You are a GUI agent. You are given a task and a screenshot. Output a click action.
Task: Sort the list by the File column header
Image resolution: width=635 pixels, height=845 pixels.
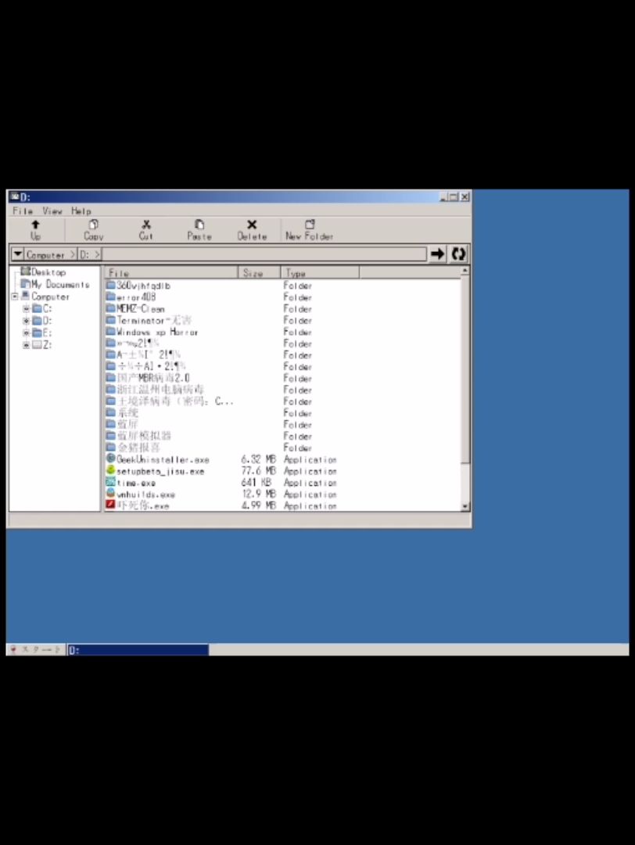tap(172, 273)
